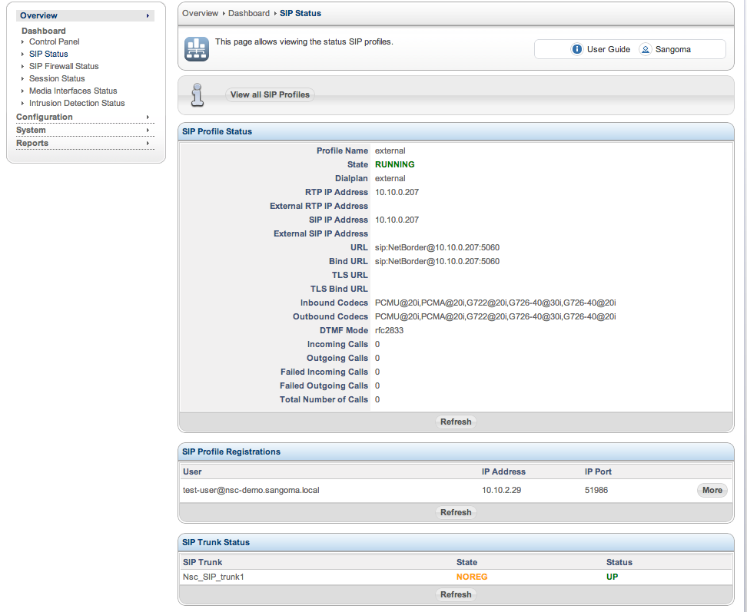
Task: Open the User Guide link
Action: pos(609,49)
